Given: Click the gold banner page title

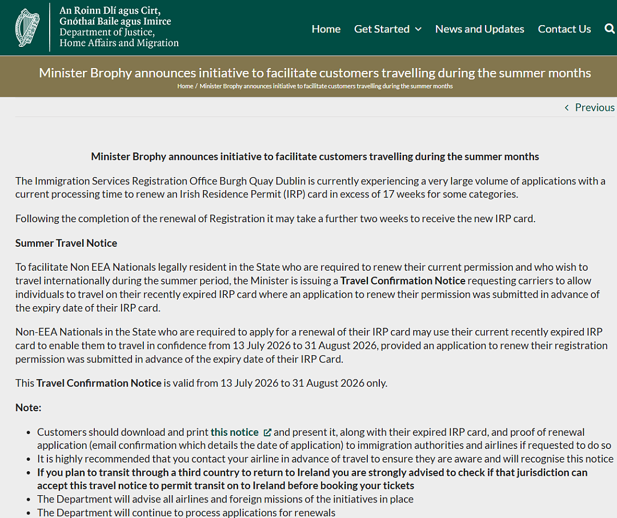Looking at the screenshot, I should (315, 73).
